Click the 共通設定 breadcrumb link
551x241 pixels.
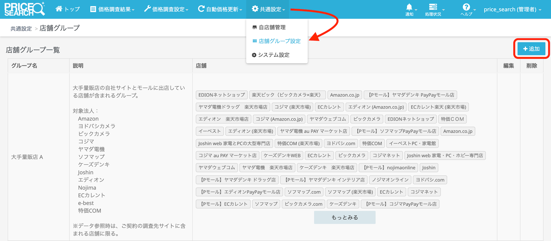click(21, 29)
